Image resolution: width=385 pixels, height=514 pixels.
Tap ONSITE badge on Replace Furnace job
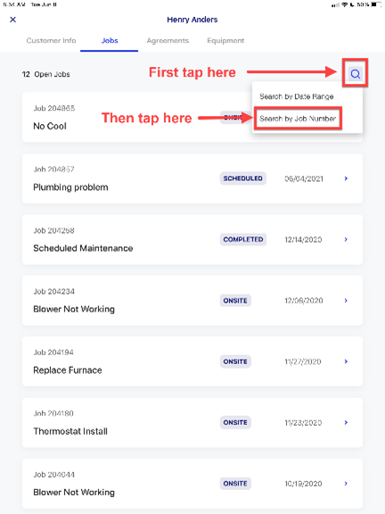[235, 361]
